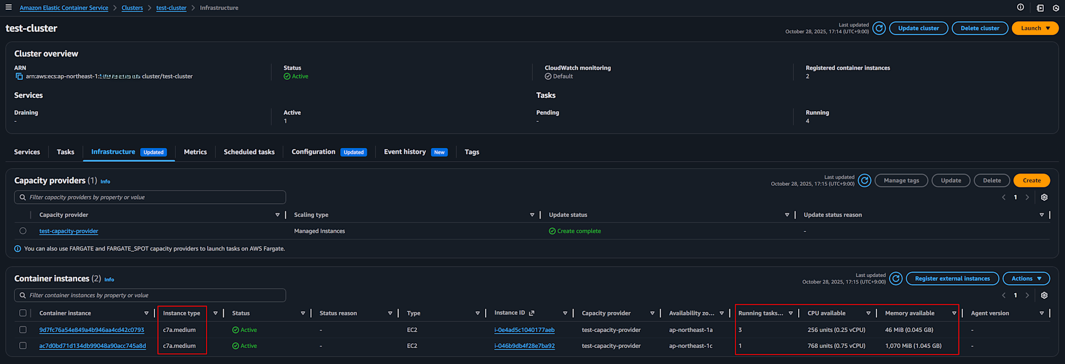Sort by Memory available column arrow
1065x364 pixels.
coord(954,313)
